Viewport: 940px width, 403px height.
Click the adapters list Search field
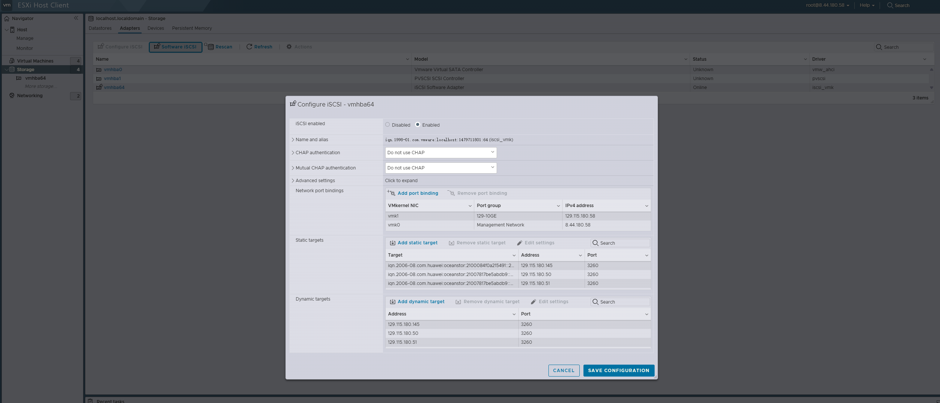tap(904, 47)
